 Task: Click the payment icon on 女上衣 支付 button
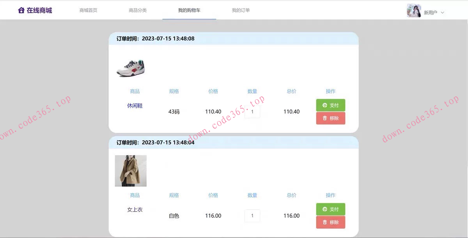pos(324,209)
